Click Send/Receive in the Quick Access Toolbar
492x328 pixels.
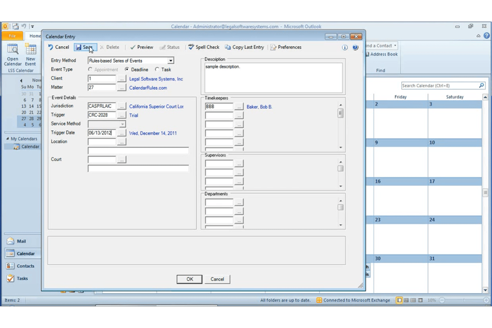pyautogui.click(x=15, y=26)
